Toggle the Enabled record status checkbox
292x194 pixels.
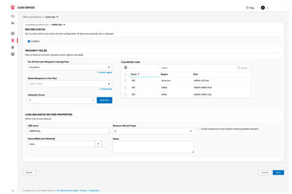click(x=29, y=41)
